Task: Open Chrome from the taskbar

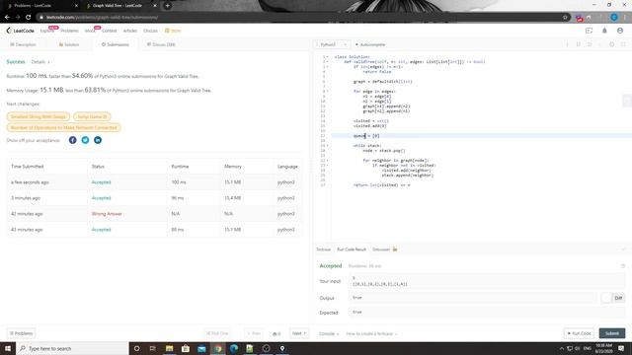Action: pos(217,348)
